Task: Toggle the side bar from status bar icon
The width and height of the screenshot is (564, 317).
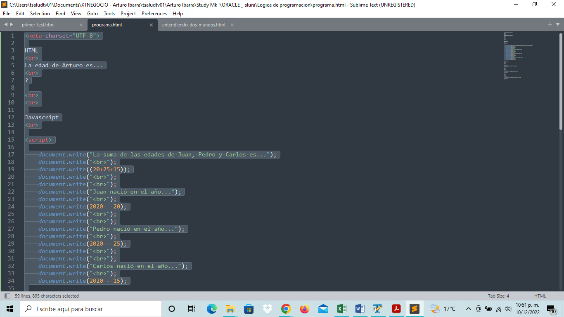Action: [x=7, y=296]
